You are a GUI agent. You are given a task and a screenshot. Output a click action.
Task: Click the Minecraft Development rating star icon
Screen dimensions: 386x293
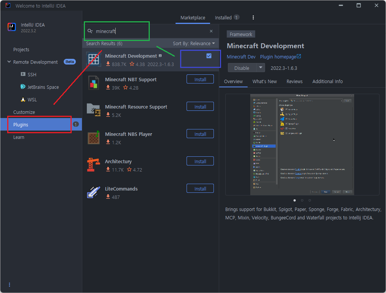click(x=132, y=64)
